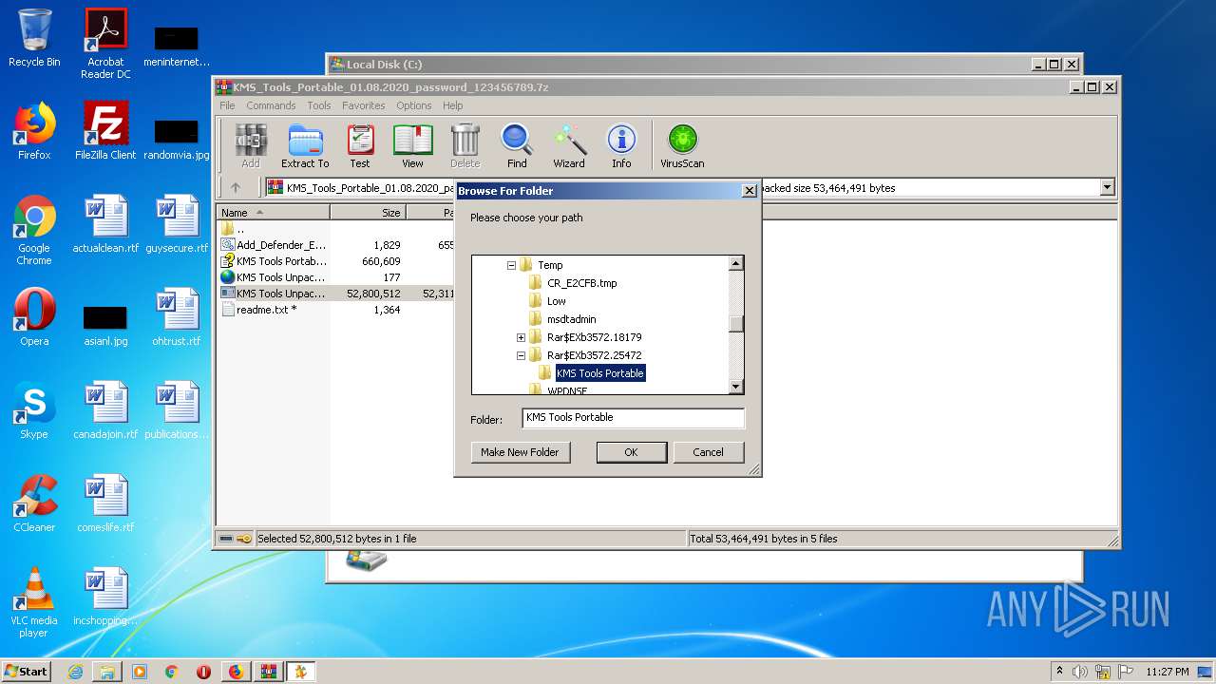Open Opera browser desktop shortcut

[34, 317]
